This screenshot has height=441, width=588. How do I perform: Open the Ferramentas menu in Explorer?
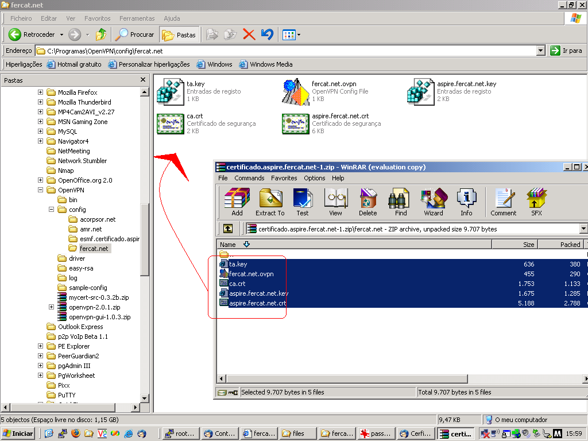tap(137, 18)
